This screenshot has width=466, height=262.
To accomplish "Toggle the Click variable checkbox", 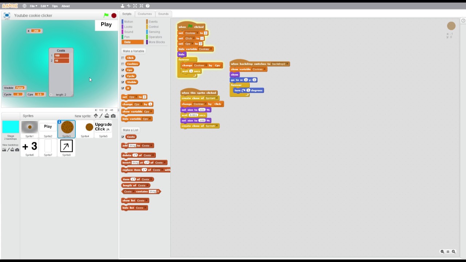I will pos(123,58).
